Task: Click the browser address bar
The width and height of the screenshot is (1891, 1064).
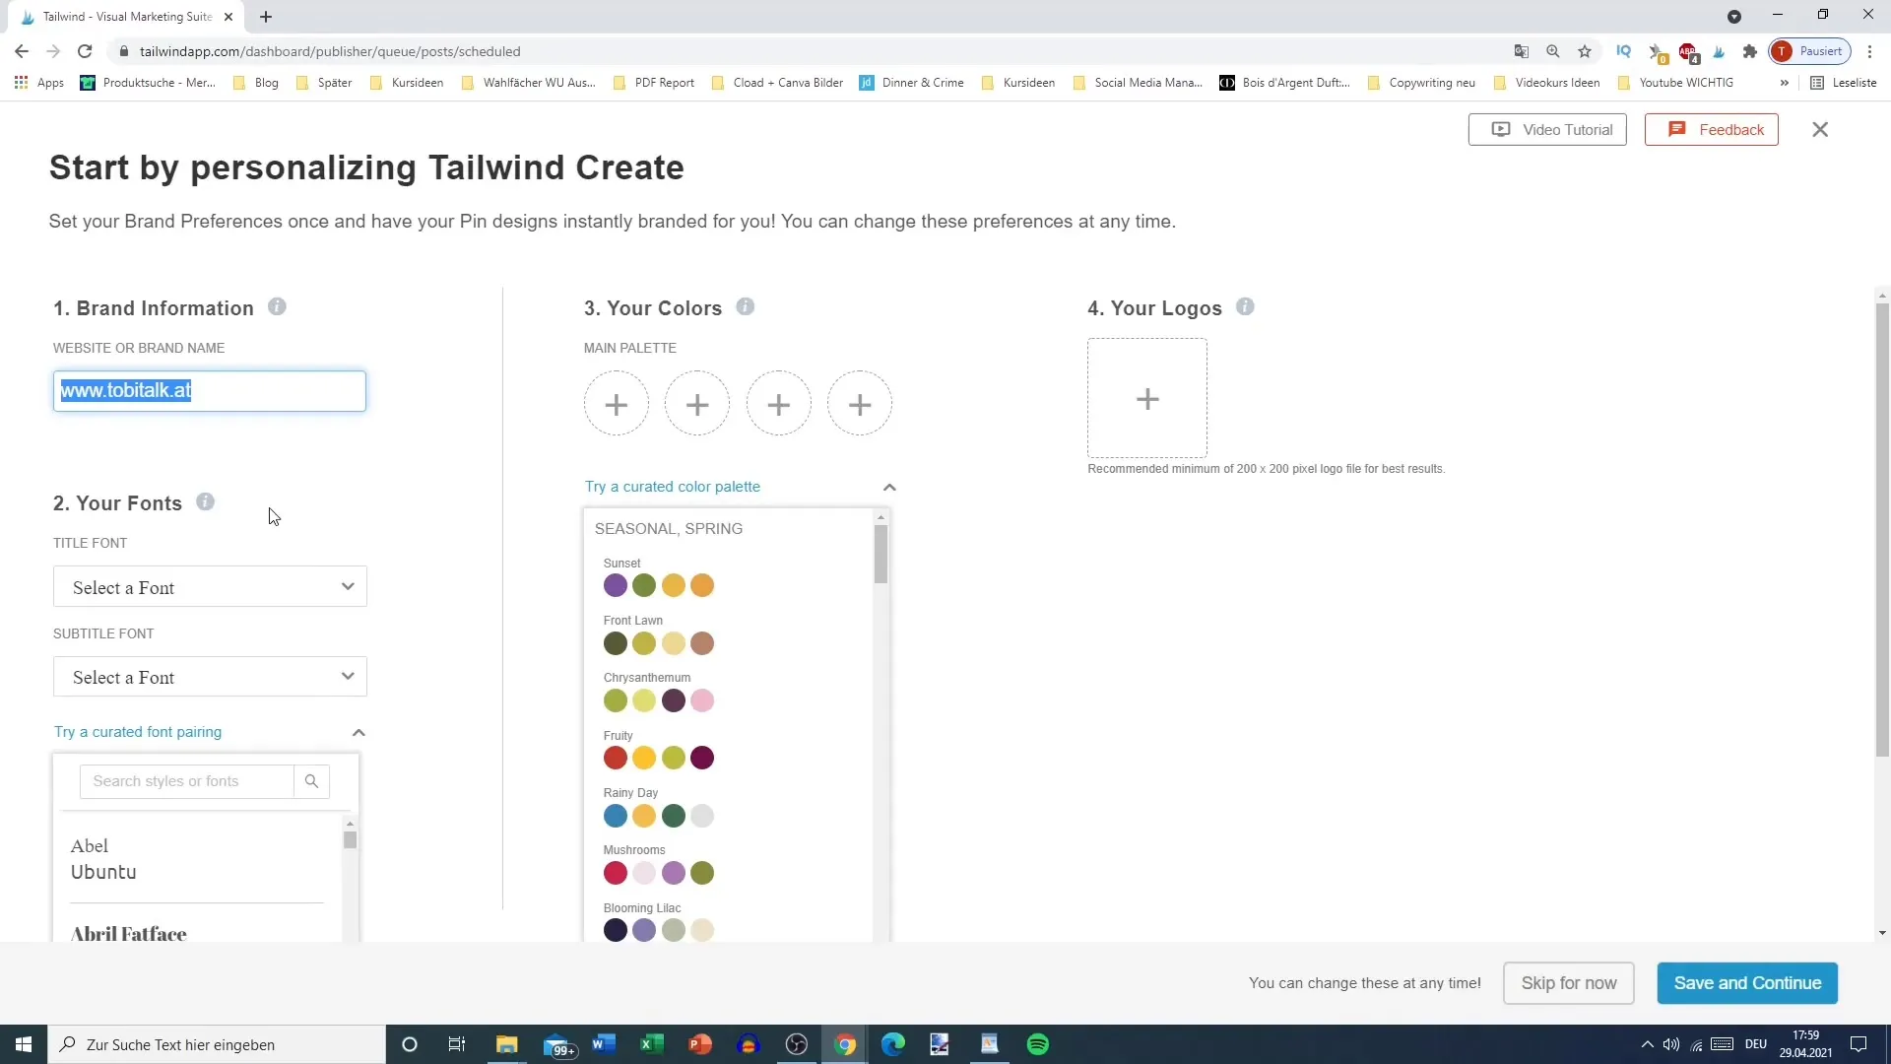Action: tap(808, 51)
